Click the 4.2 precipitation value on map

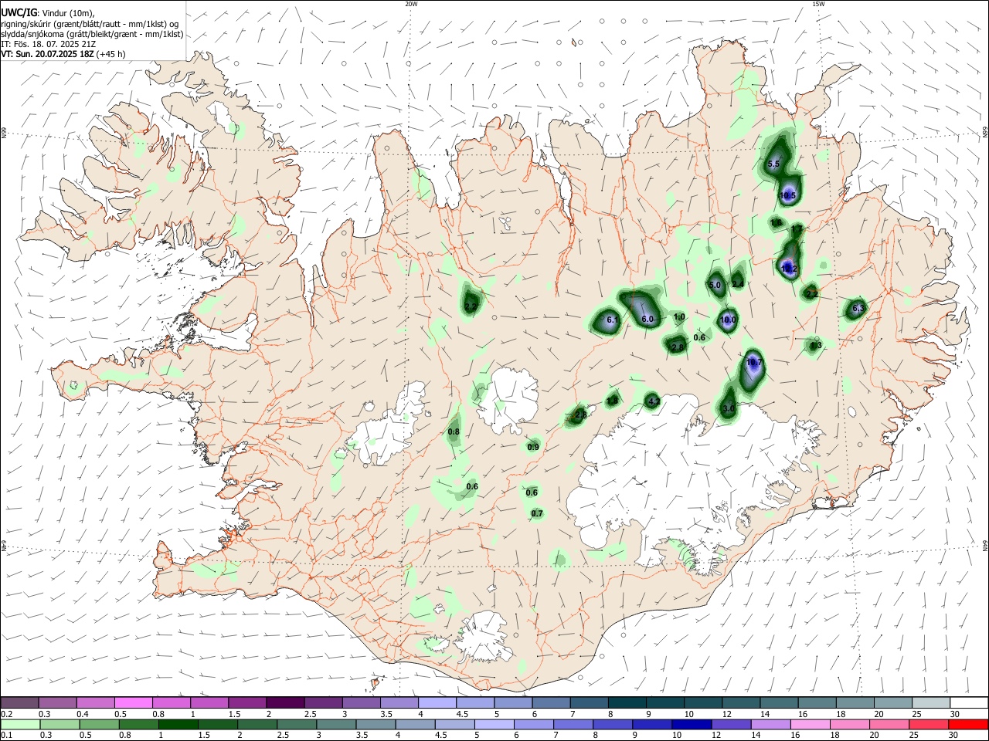click(x=654, y=401)
